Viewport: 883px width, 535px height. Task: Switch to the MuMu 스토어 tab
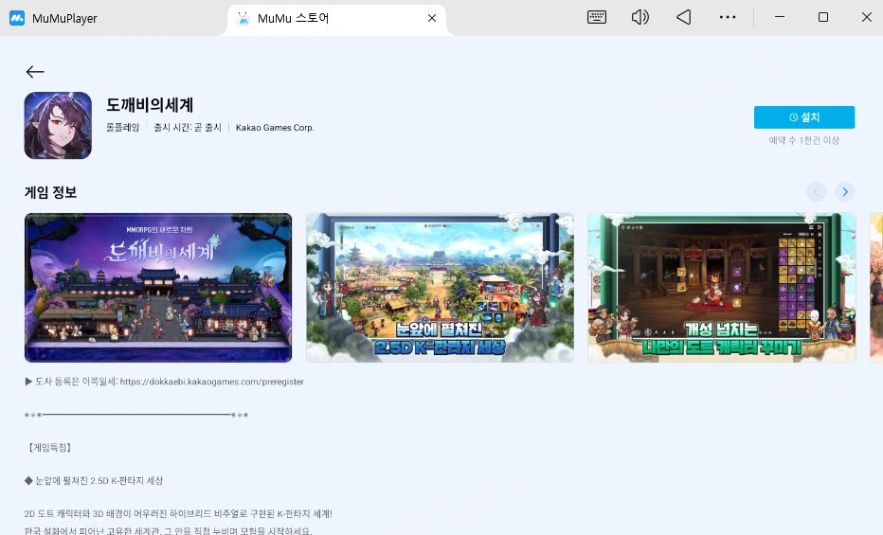[x=336, y=19]
